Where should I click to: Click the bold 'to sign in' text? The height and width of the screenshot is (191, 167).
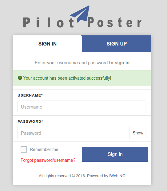tap(119, 63)
